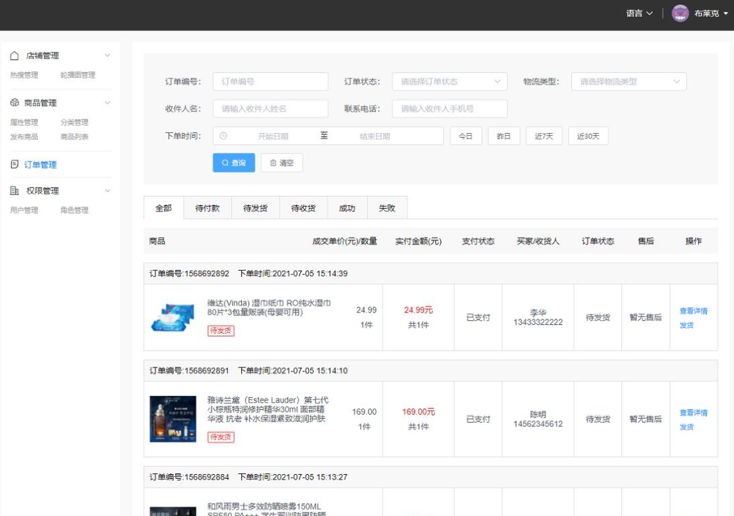Collapse the 店铺管理 sidebar section
This screenshot has height=516, width=734.
[107, 55]
